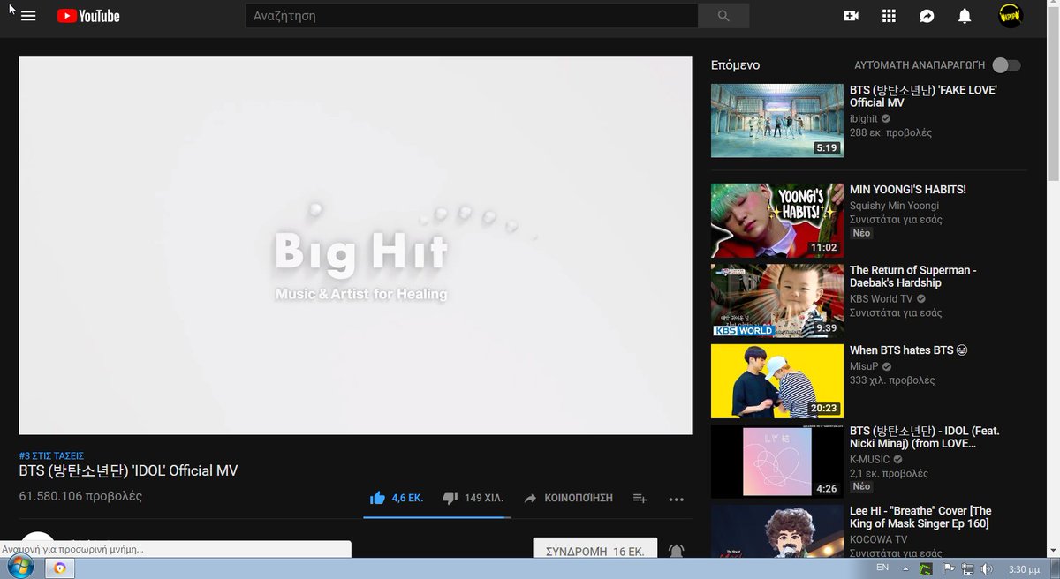Open the create video camera icon

pos(852,16)
